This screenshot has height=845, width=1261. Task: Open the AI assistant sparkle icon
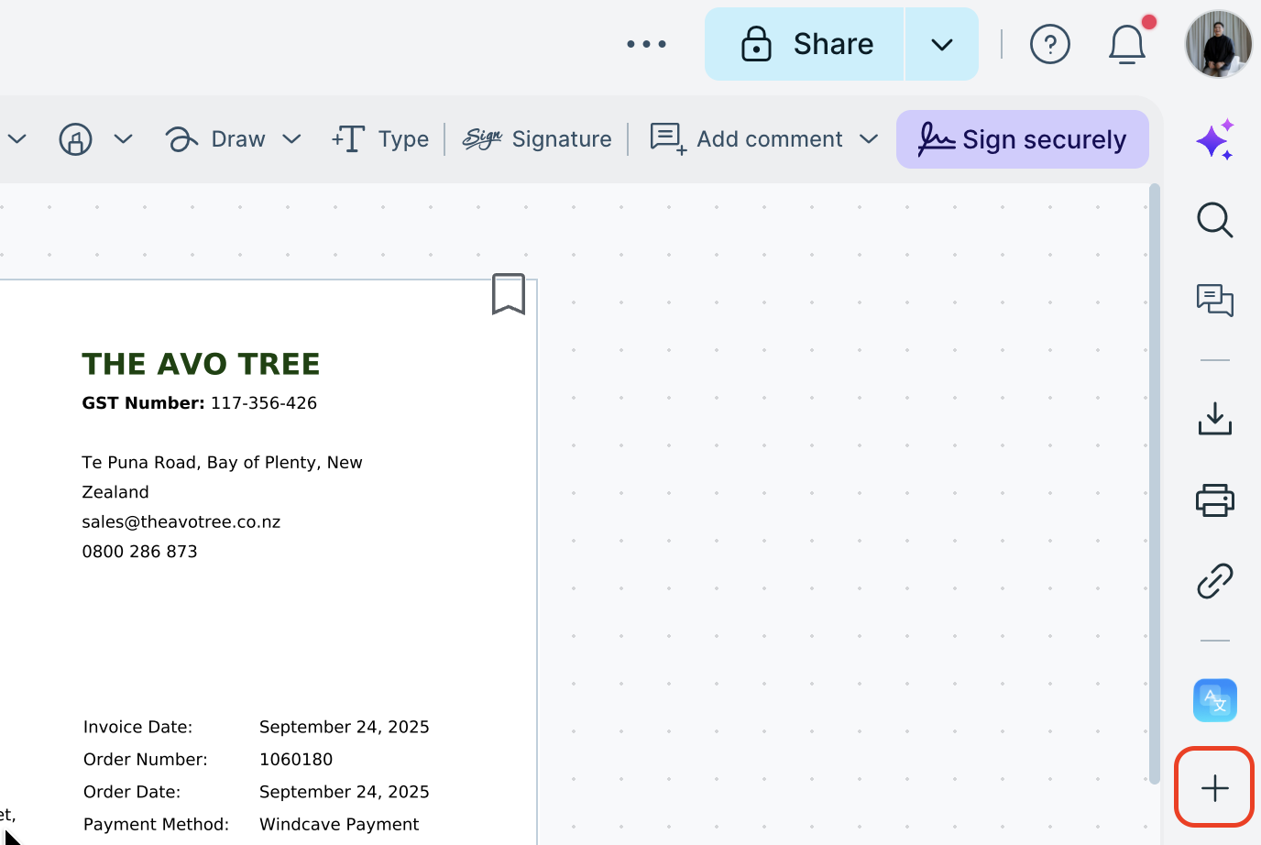click(1214, 139)
